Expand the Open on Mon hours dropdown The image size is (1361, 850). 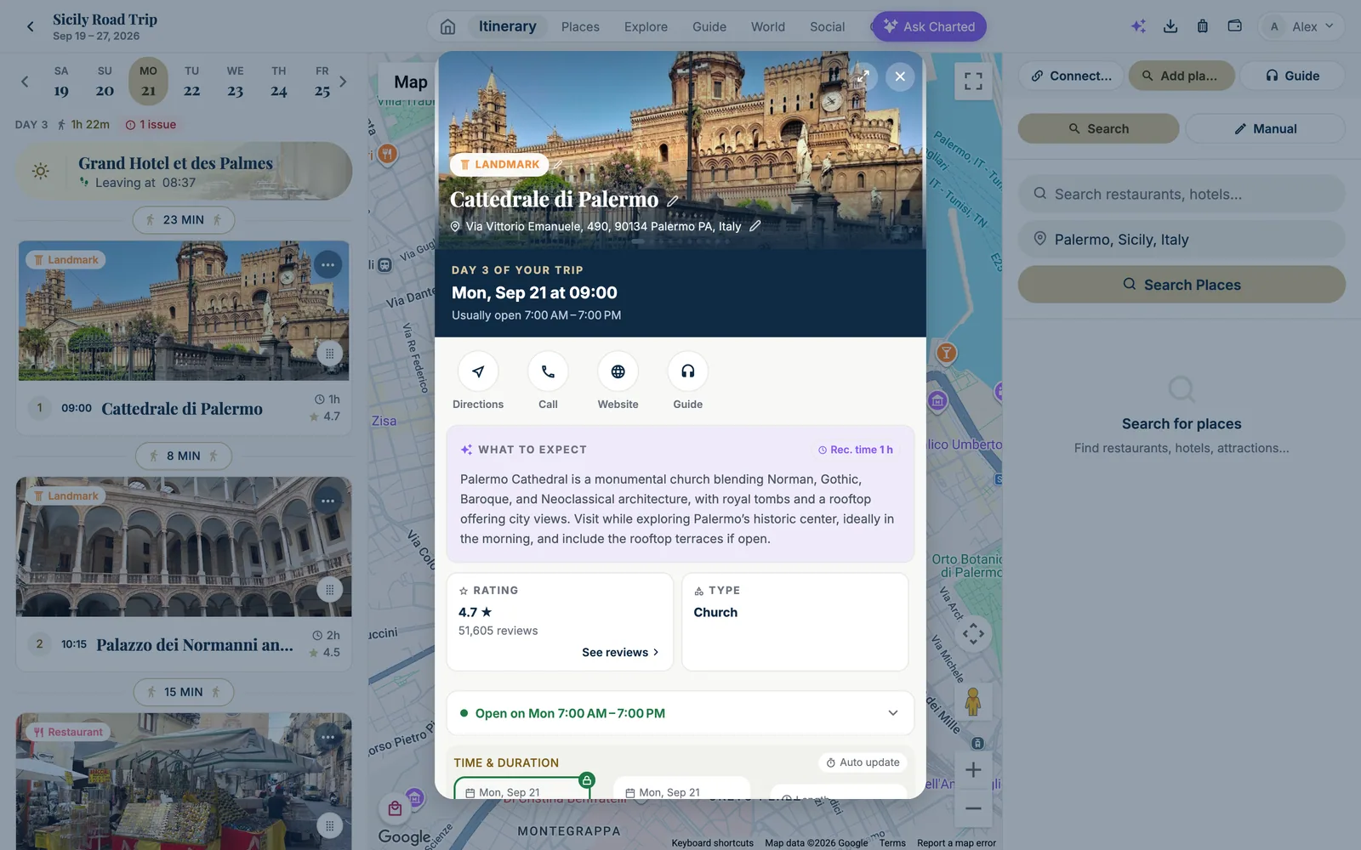click(x=892, y=713)
